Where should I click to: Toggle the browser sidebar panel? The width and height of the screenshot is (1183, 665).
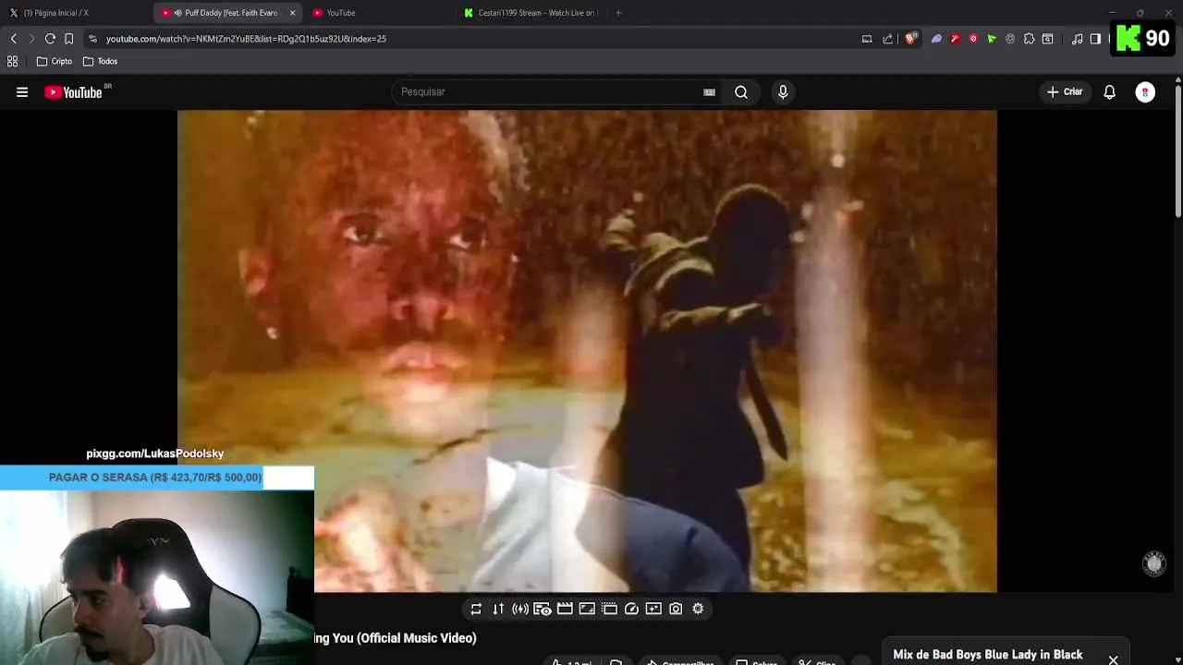click(x=1095, y=39)
